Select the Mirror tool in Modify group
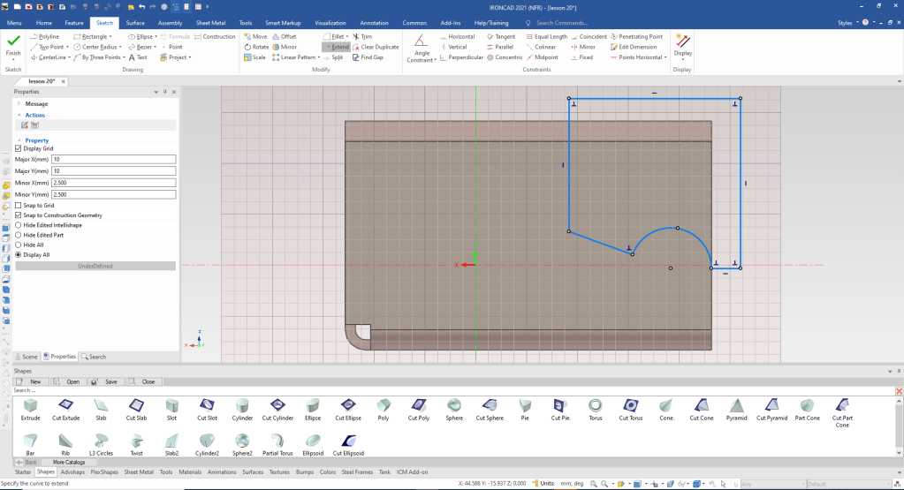 pos(284,47)
